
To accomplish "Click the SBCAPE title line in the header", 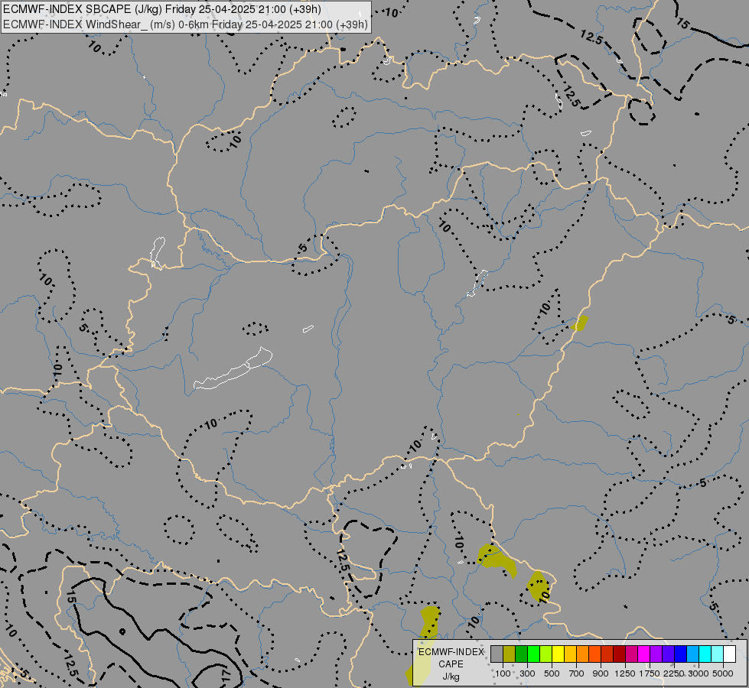I will (x=162, y=9).
